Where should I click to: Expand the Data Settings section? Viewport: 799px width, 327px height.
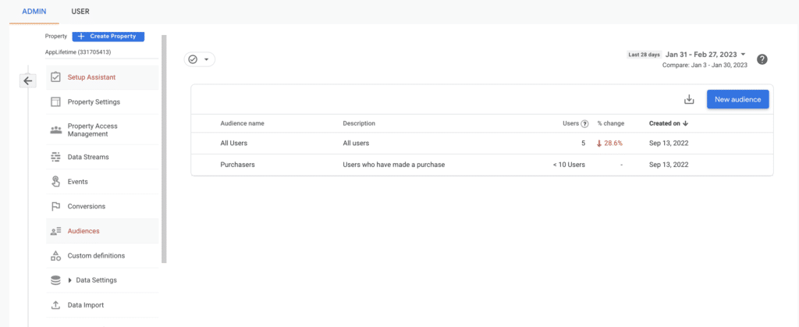click(x=70, y=280)
